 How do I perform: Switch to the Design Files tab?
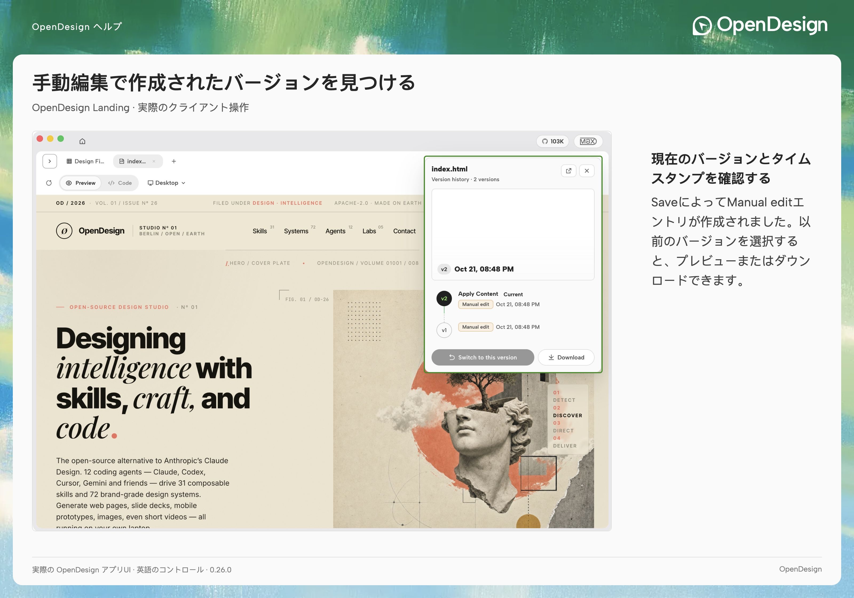click(86, 161)
